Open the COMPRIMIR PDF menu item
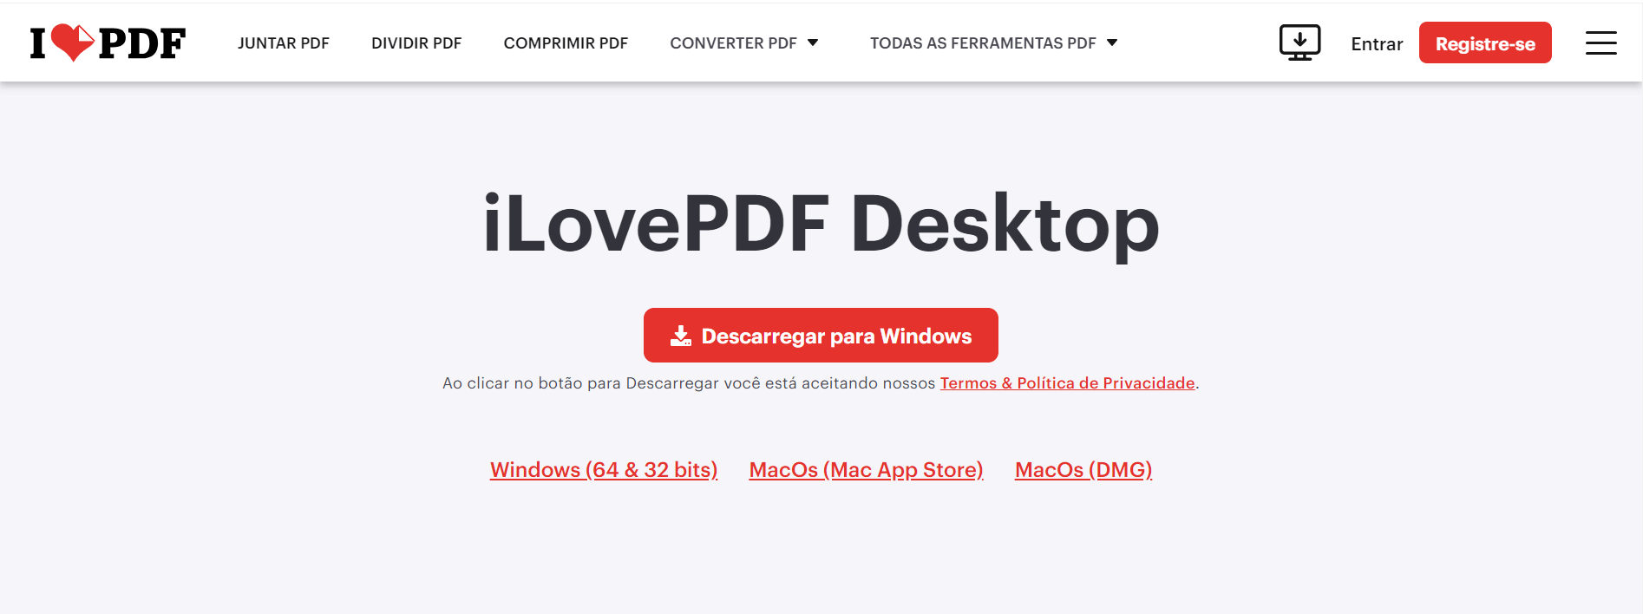This screenshot has height=614, width=1643. (566, 42)
